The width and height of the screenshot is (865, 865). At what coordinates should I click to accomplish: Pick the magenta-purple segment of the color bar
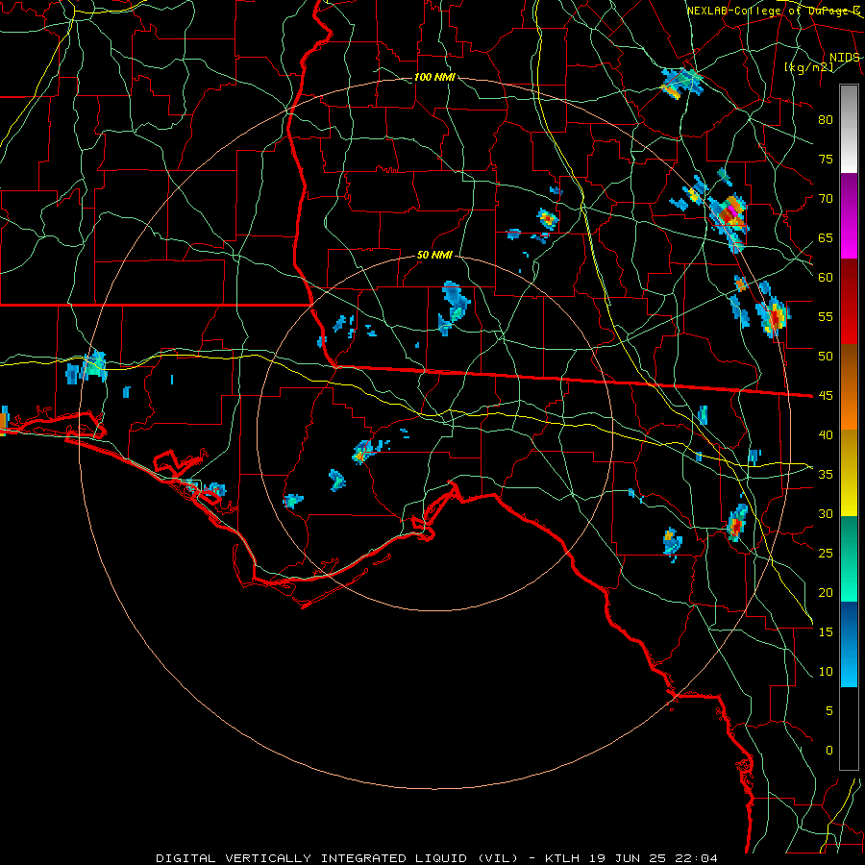pos(849,215)
